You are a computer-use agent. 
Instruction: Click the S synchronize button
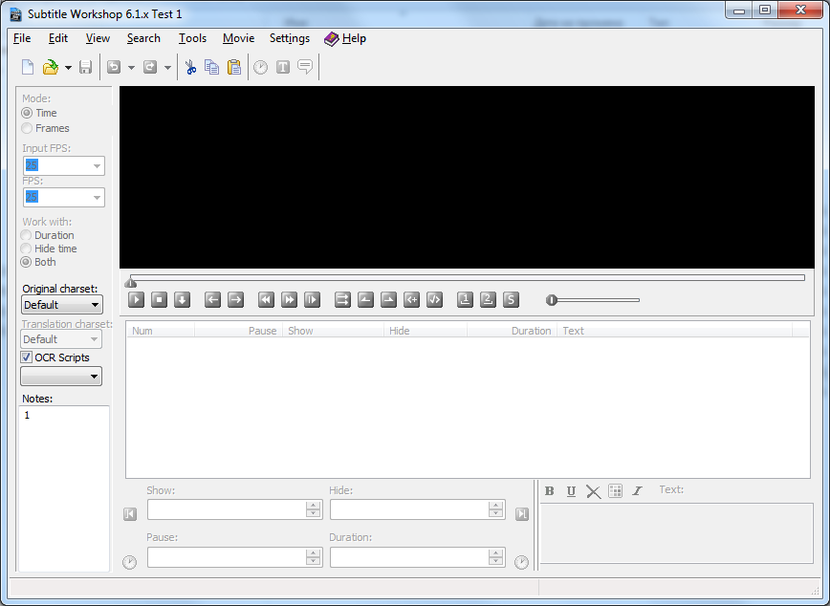point(511,299)
